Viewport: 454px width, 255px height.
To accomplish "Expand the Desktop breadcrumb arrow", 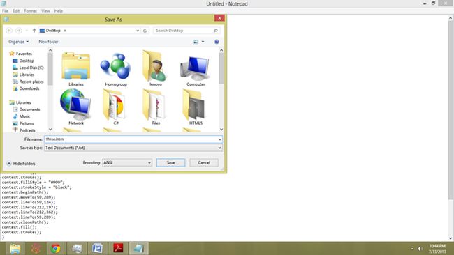I will click(x=65, y=31).
